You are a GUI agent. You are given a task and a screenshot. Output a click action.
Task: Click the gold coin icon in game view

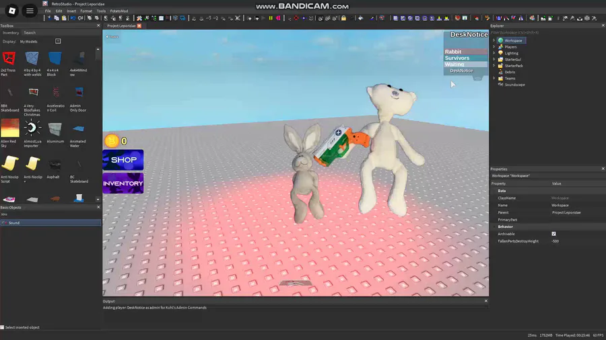pos(112,141)
